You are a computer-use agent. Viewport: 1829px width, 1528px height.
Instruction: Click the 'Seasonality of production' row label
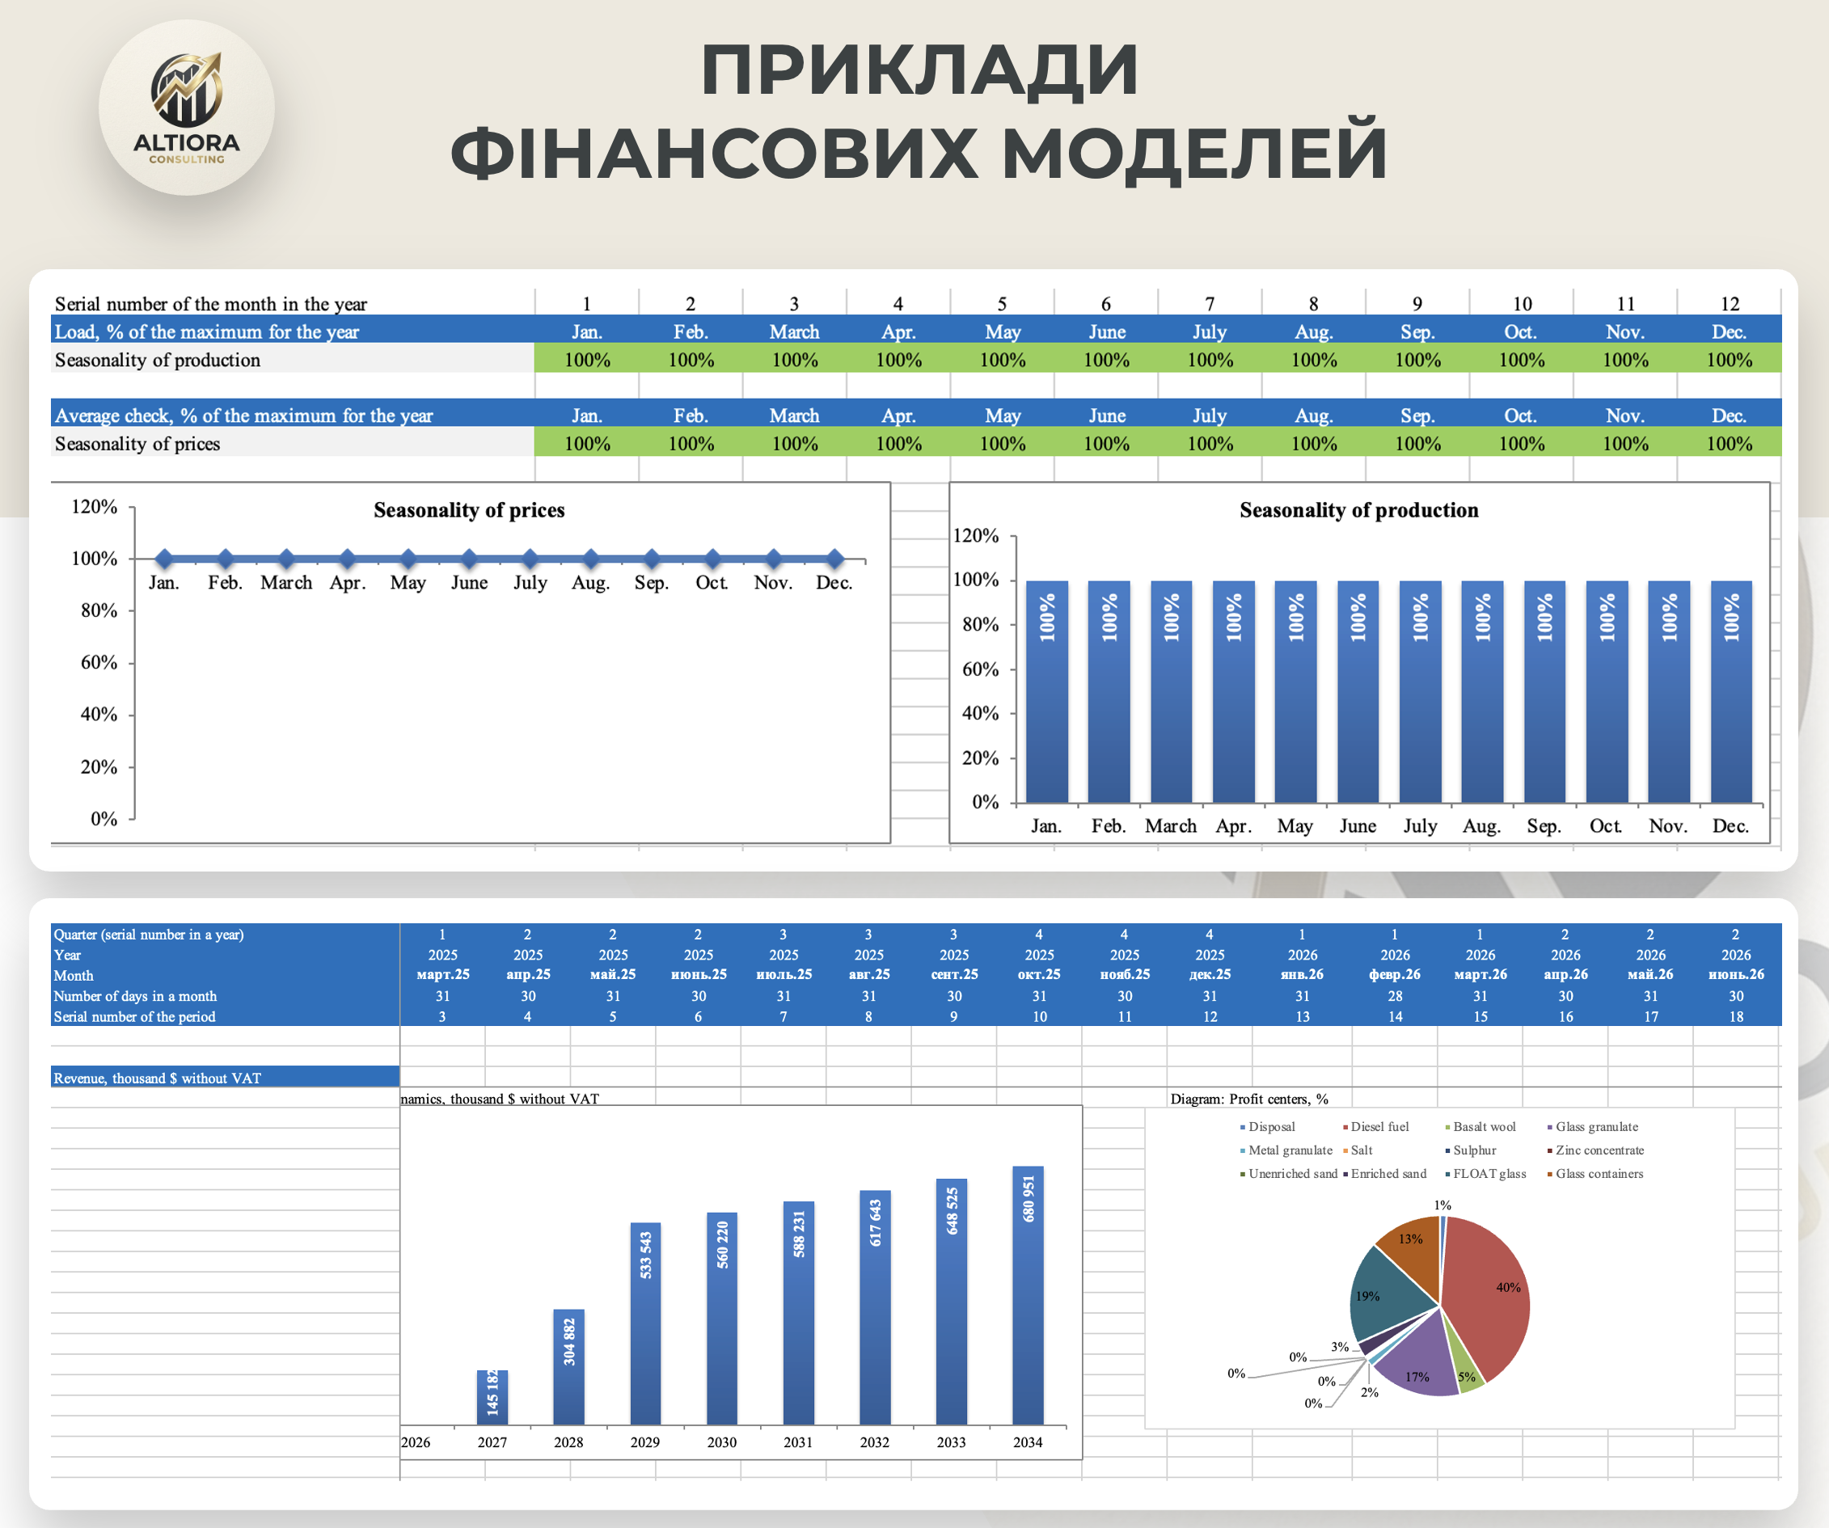point(158,360)
